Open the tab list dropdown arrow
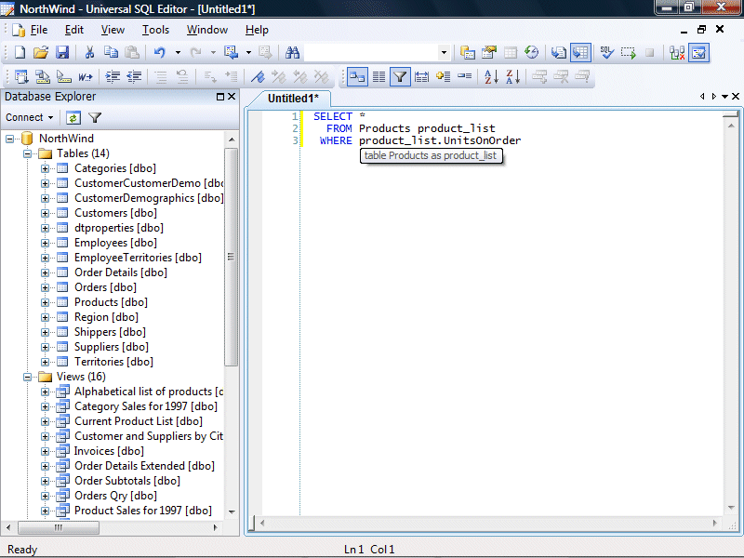This screenshot has height=558, width=744. click(x=724, y=97)
